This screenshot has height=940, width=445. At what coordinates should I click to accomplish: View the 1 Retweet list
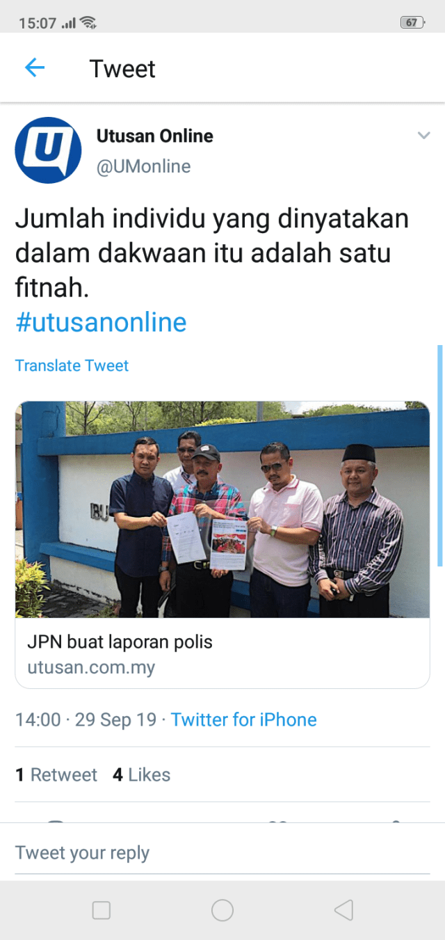coord(56,774)
